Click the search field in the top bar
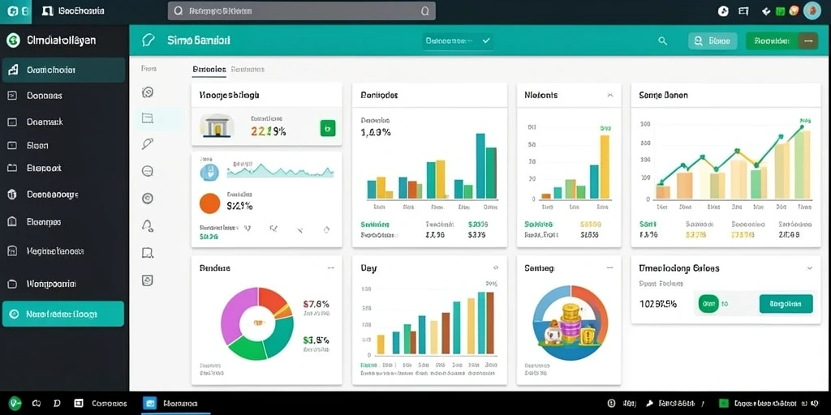The height and width of the screenshot is (415, 831). (x=302, y=11)
